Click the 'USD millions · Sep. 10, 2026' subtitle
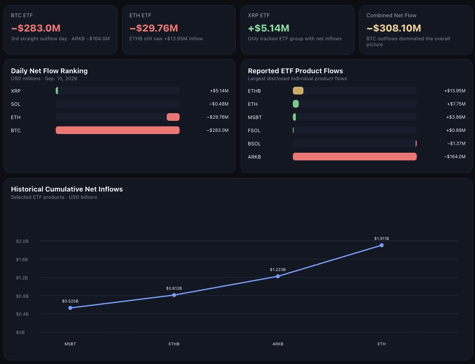The width and height of the screenshot is (475, 364). click(x=44, y=79)
